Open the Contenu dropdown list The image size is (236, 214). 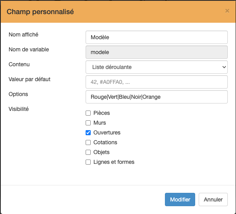click(x=156, y=67)
